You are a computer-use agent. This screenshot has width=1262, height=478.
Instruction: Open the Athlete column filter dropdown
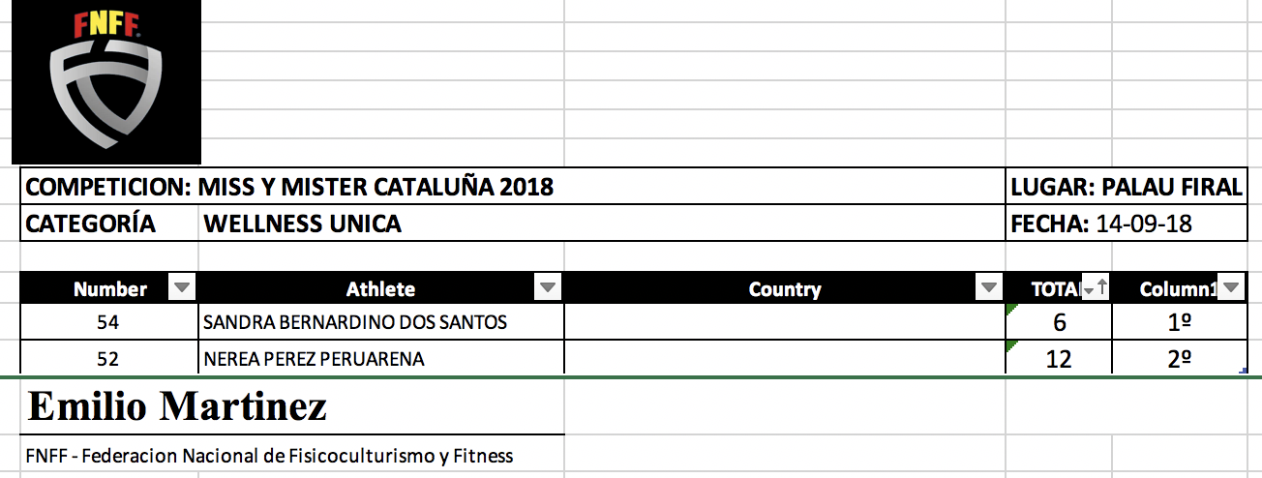pos(548,287)
